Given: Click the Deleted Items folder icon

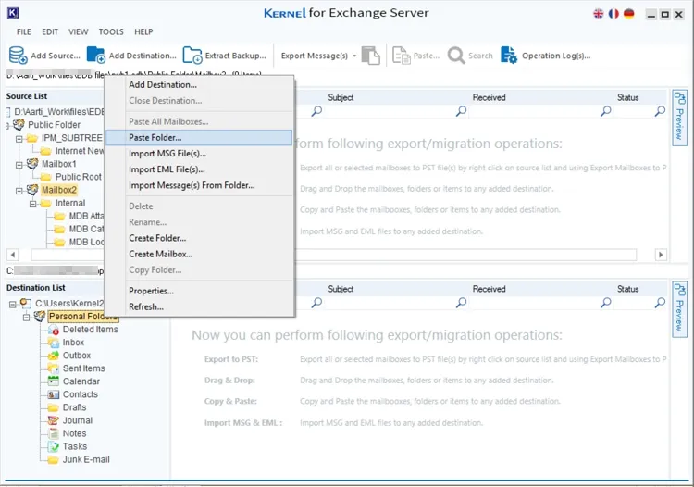Looking at the screenshot, I should click(x=53, y=330).
